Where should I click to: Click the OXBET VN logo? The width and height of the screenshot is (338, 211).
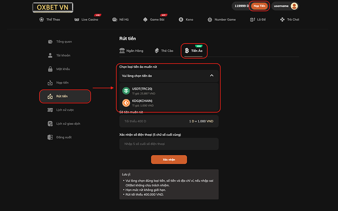[x=53, y=8]
